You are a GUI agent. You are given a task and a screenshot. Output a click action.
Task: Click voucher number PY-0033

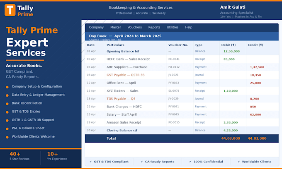click(x=173, y=83)
